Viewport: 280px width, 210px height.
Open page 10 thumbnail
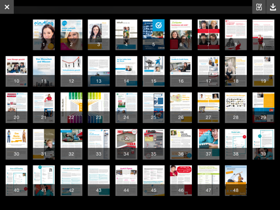[x=16, y=71]
